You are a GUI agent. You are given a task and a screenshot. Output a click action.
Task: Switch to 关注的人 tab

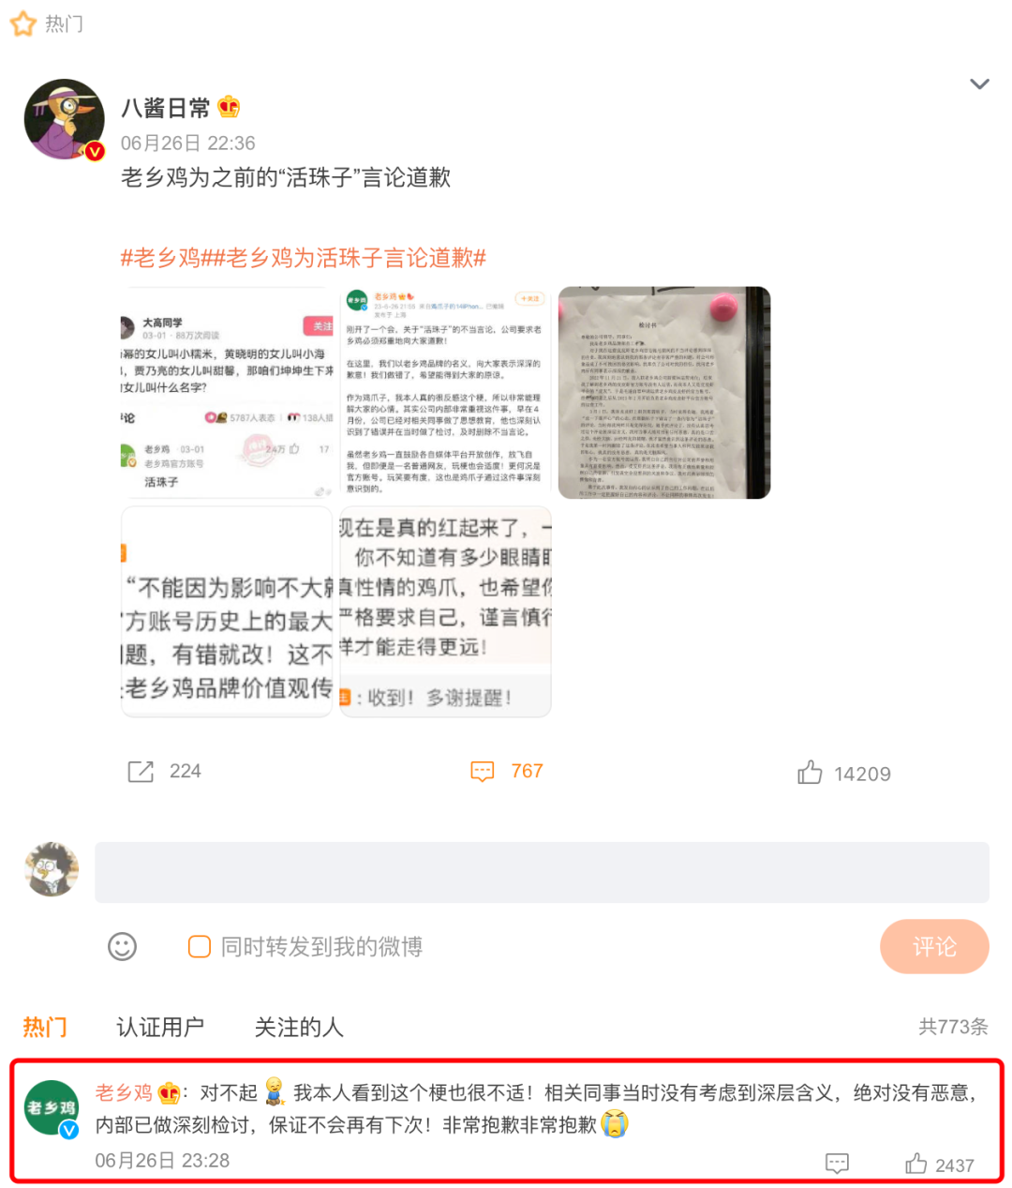click(299, 1028)
